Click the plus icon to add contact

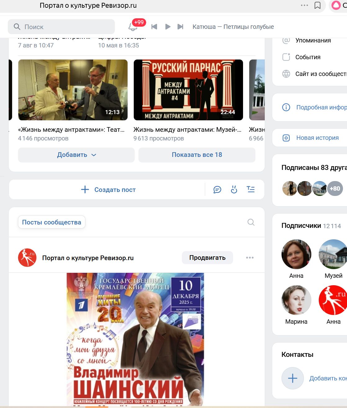click(x=293, y=378)
